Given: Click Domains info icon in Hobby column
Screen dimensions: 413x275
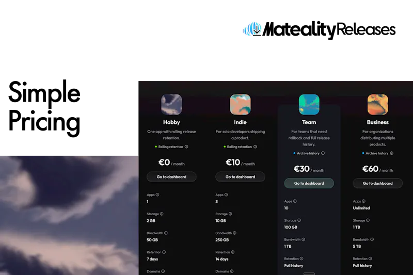Looking at the screenshot, I should 163,271.
